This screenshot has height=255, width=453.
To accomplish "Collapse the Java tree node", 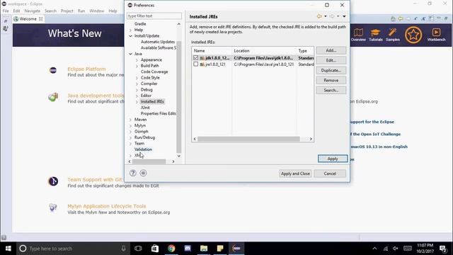I will click(x=130, y=54).
